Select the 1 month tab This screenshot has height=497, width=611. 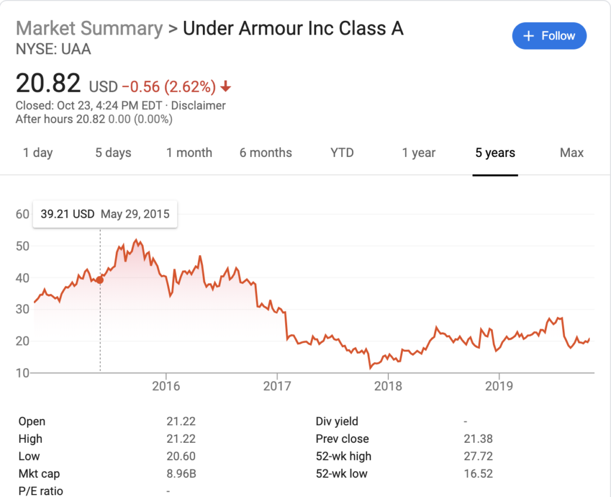point(189,153)
